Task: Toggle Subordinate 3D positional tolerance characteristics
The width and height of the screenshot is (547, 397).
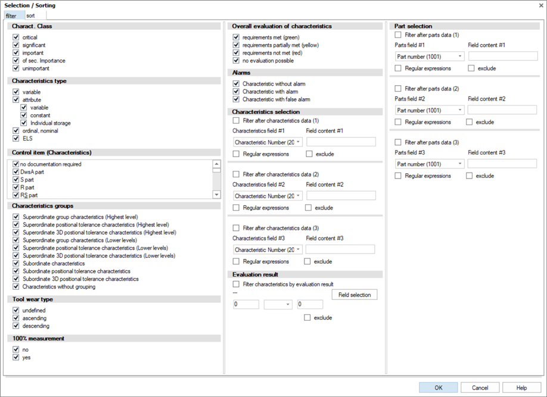Action: click(15, 279)
